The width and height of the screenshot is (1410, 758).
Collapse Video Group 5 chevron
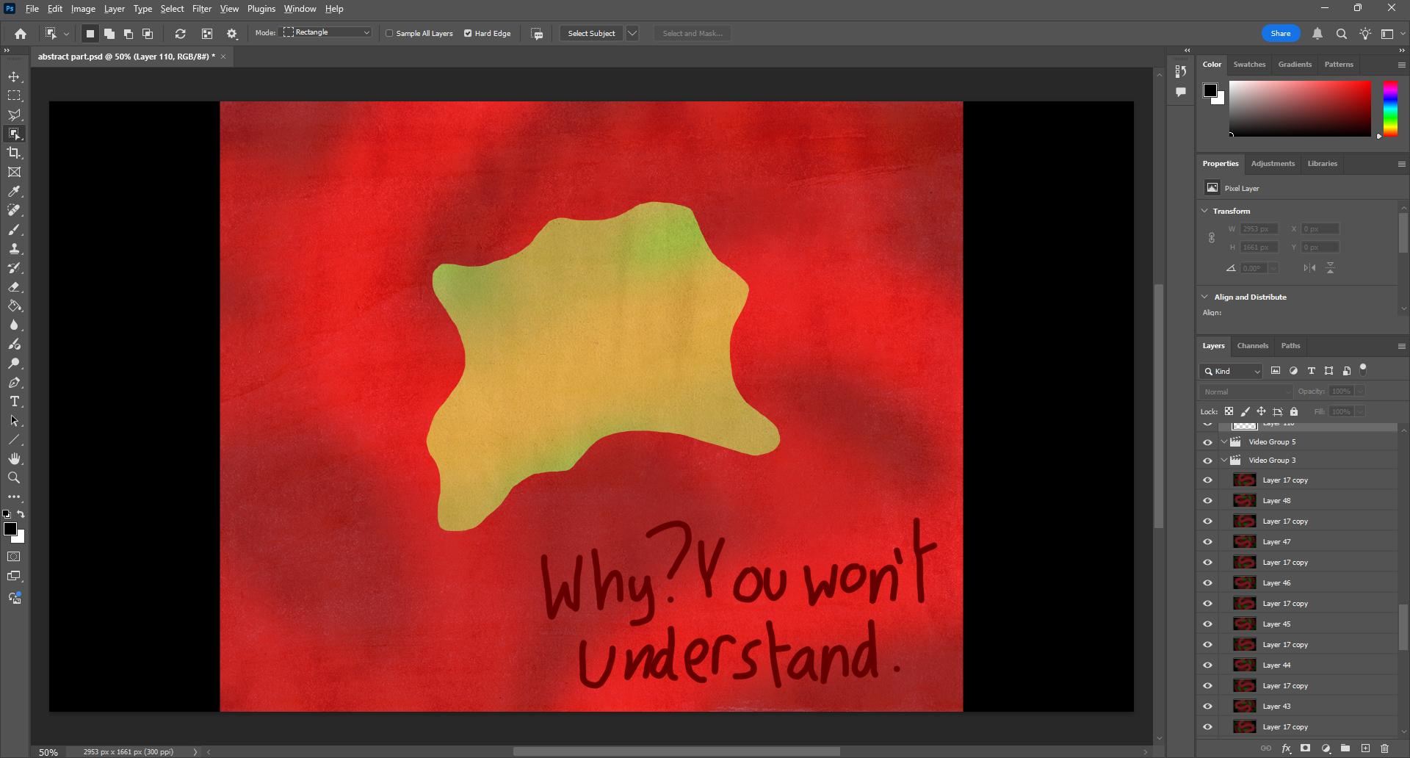[1224, 442]
